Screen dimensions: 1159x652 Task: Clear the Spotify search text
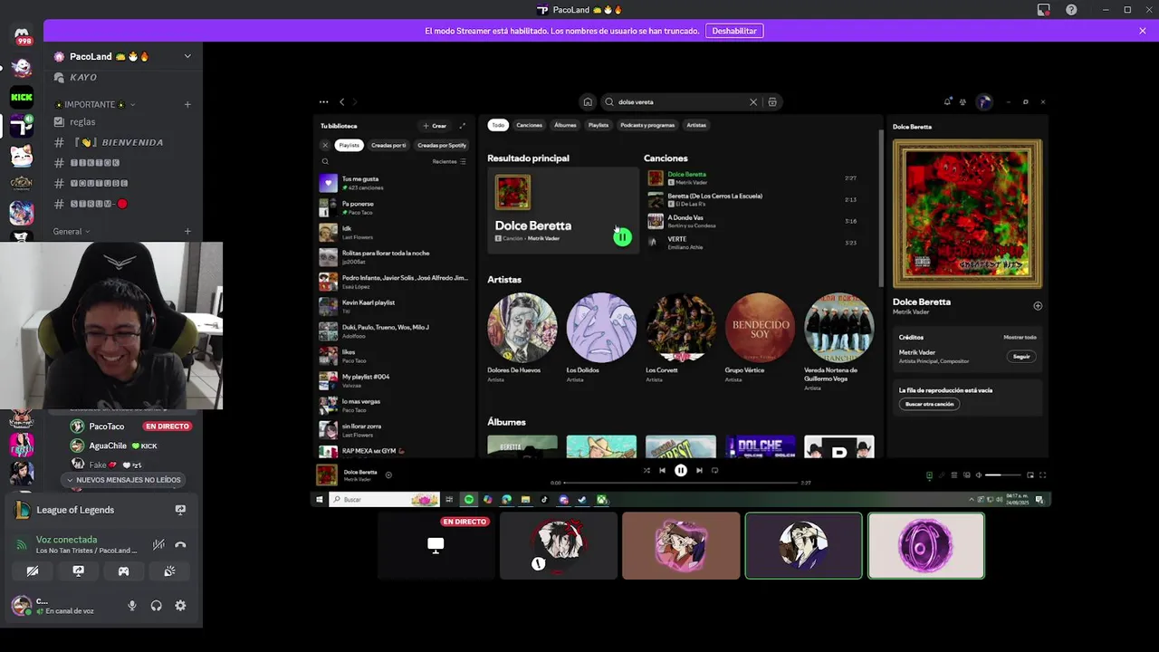(x=752, y=102)
